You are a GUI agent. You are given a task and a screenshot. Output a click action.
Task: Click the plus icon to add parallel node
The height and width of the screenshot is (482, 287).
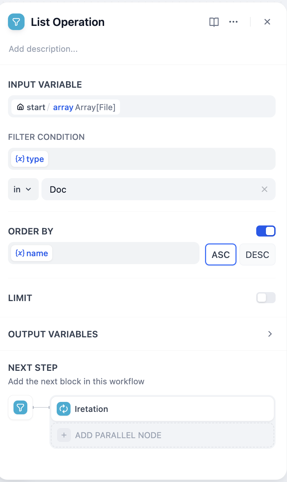click(64, 435)
